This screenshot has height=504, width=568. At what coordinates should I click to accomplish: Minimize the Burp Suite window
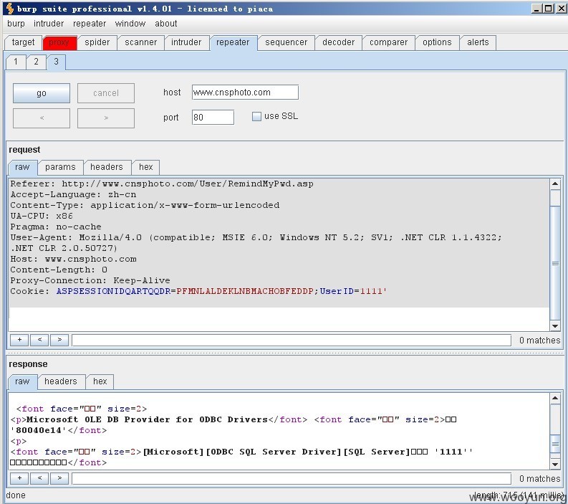coord(536,9)
